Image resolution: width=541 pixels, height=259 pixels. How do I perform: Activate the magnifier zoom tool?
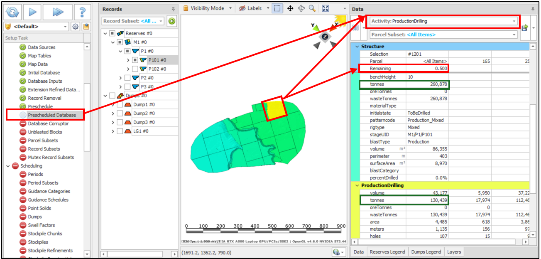(312, 8)
